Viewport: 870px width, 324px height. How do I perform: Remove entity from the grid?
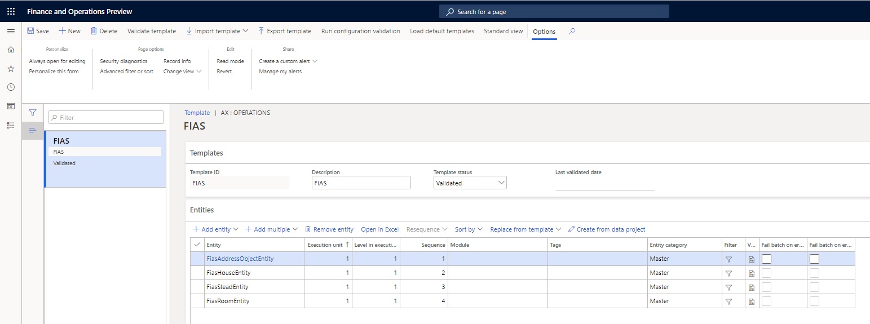coord(329,229)
